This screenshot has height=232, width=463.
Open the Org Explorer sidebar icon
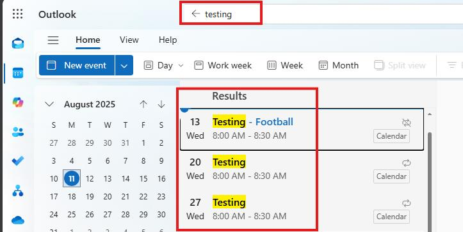(x=18, y=190)
